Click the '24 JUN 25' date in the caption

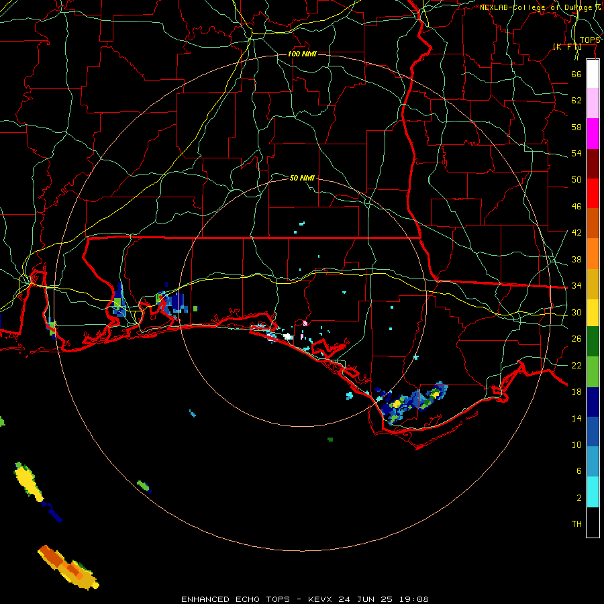tap(366, 599)
